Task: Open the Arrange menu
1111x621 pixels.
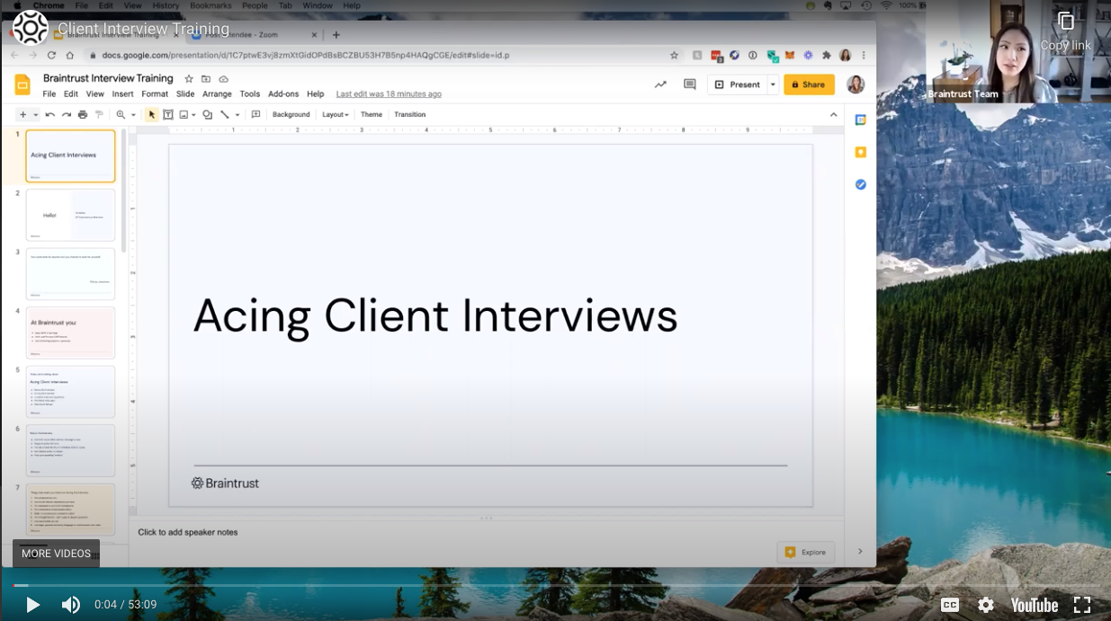Action: [217, 93]
